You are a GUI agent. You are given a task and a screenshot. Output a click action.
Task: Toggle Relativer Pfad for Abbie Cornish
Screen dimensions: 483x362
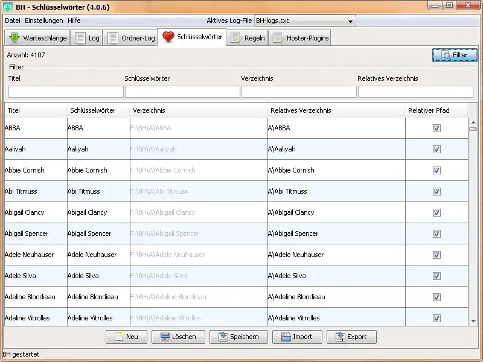pyautogui.click(x=437, y=170)
